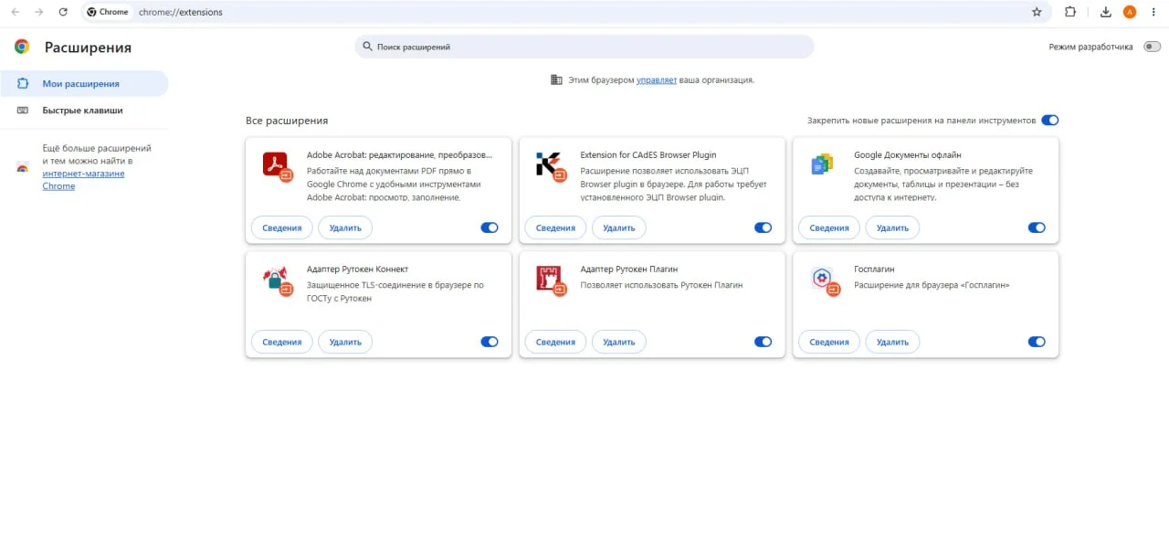Remove Адаптер Рутокен Плагин with Удалить
Viewport: 1169px width, 560px height.
(619, 342)
